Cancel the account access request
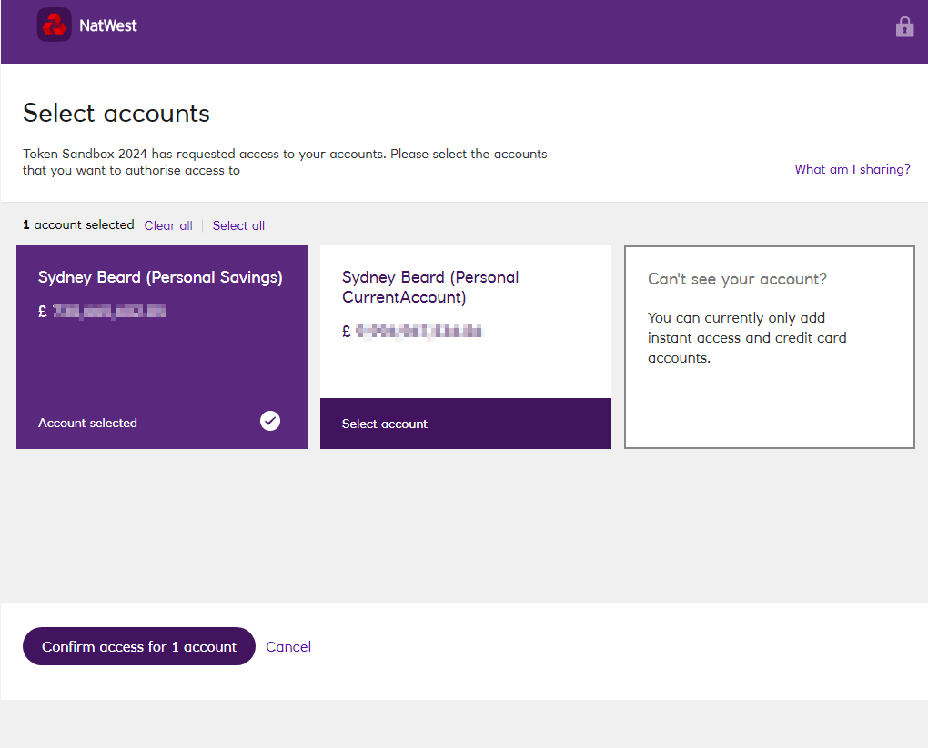 288,646
